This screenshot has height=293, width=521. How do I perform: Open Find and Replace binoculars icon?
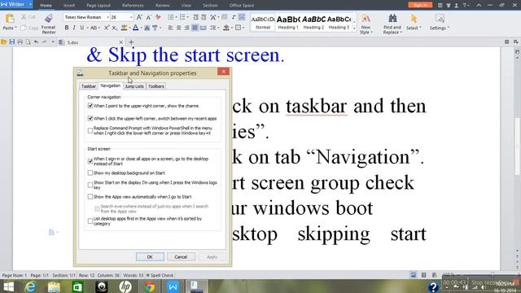pos(392,19)
